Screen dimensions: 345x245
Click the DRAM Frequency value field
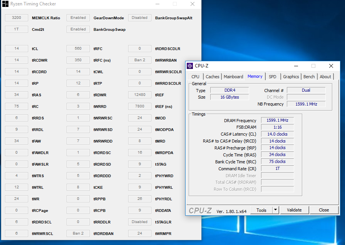[x=277, y=120]
